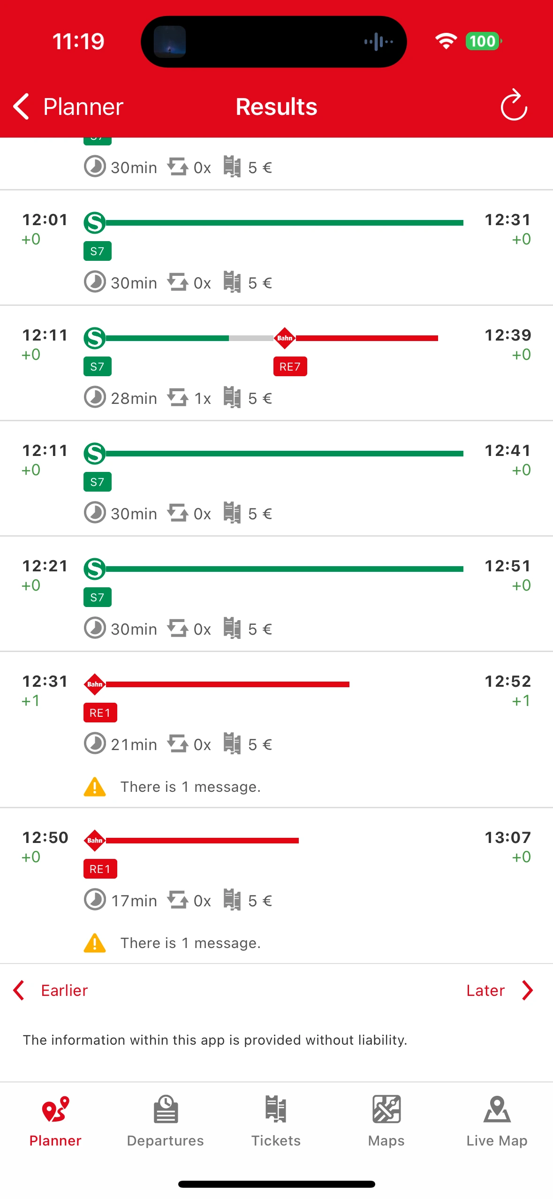Open the 12:11 to 12:39 connection with transfer
The image size is (553, 1199).
click(276, 363)
